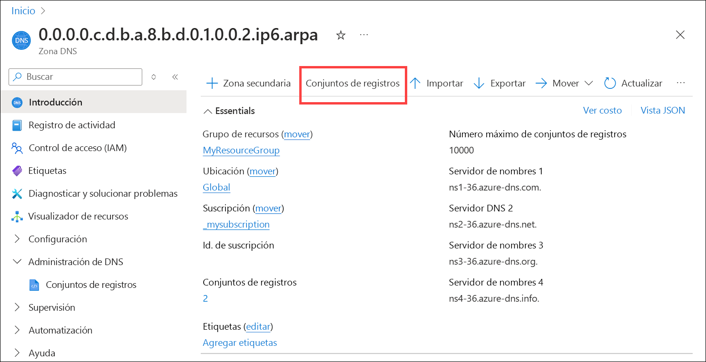Image resolution: width=706 pixels, height=362 pixels.
Task: Click ns1-36.azure-dns.com. name server text
Action: point(495,187)
